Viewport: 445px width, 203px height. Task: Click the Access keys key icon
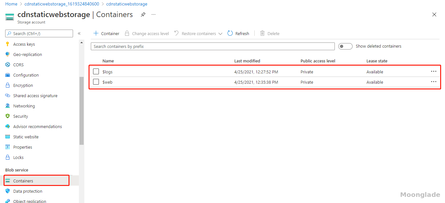click(x=7, y=44)
